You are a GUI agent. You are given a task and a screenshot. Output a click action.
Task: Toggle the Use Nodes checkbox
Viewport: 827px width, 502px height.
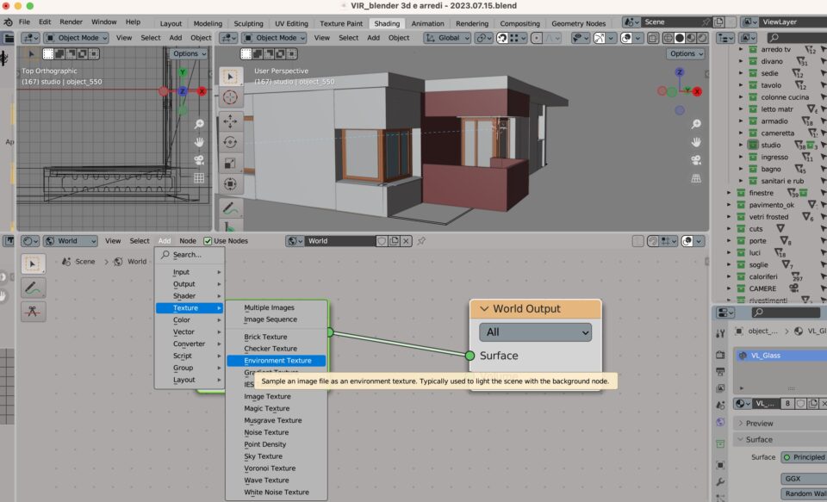coord(208,241)
